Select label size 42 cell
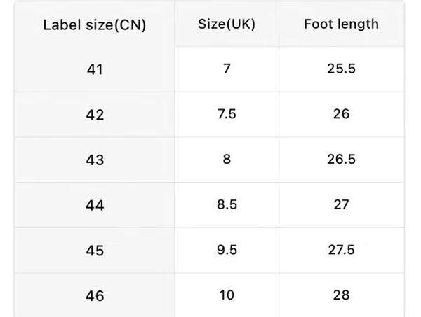This screenshot has width=421, height=317. 94,115
